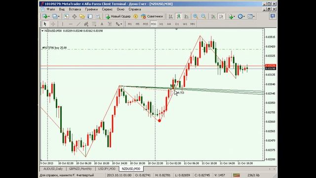Open the Файл menu

(50, 9)
